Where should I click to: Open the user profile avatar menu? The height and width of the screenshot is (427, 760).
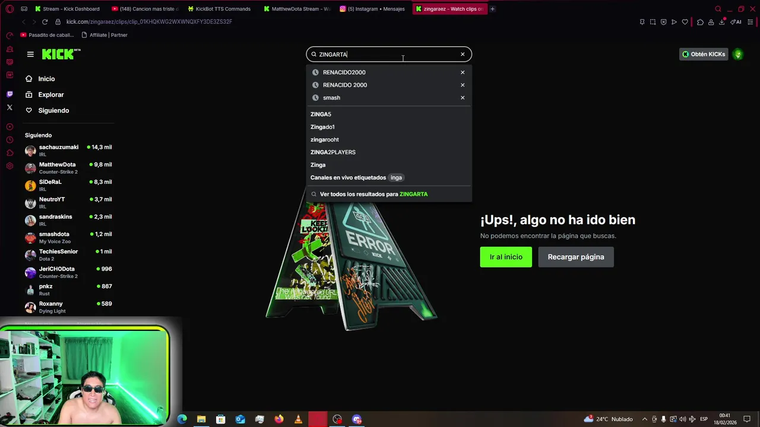click(738, 54)
